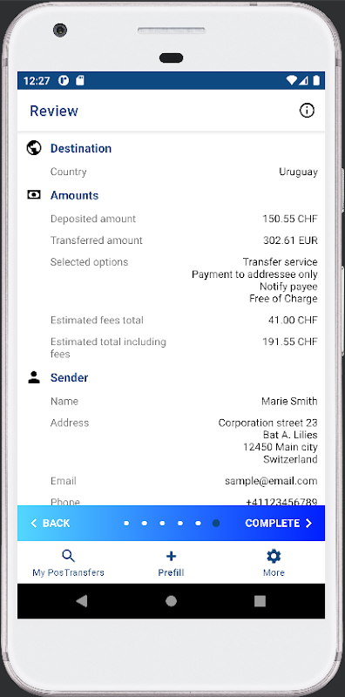This screenshot has width=345, height=697.
Task: Select address line Switzerland
Action: (290, 459)
